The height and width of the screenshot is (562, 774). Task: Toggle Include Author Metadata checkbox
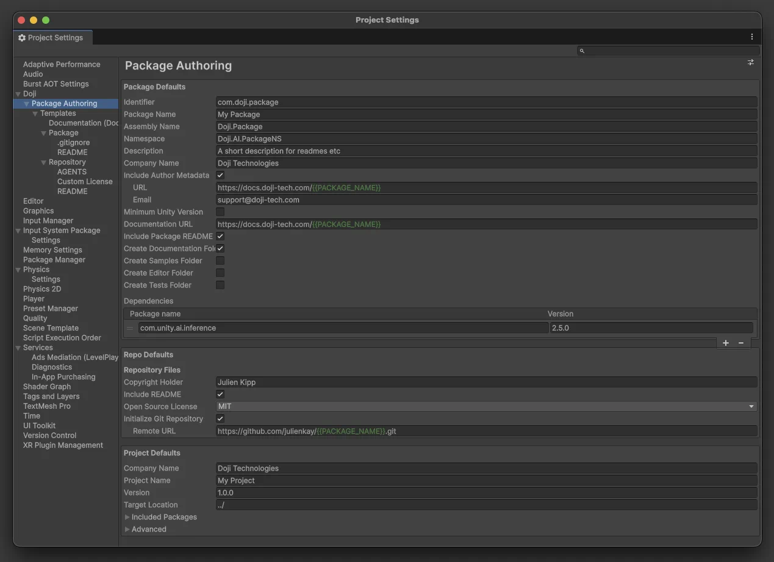pos(220,175)
